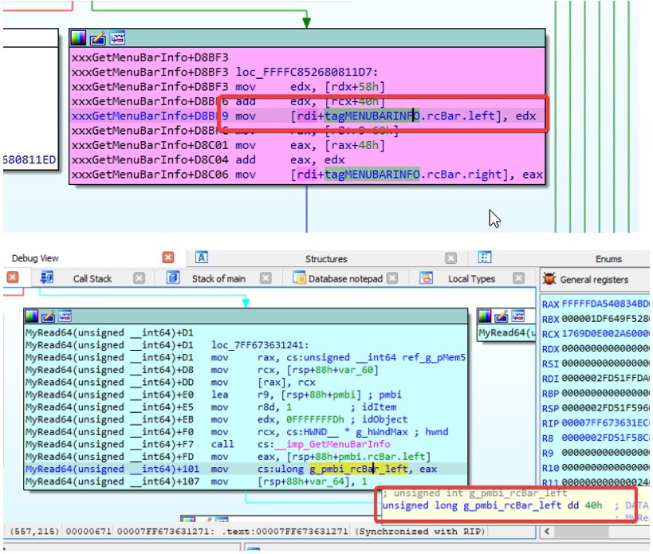Viewport: 653px width, 554px height.
Task: Close the Debug View tab
Action: point(167,257)
